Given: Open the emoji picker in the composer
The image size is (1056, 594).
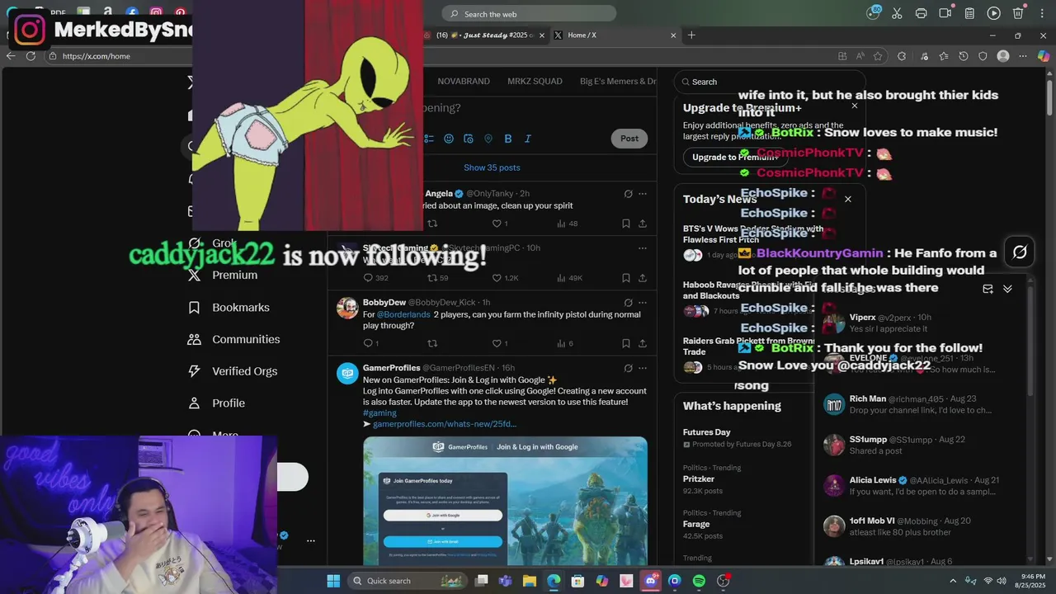Looking at the screenshot, I should click(449, 139).
